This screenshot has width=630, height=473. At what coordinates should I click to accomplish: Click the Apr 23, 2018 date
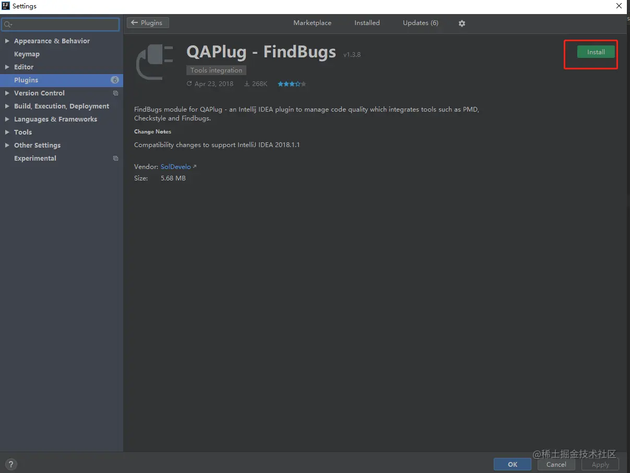click(214, 84)
